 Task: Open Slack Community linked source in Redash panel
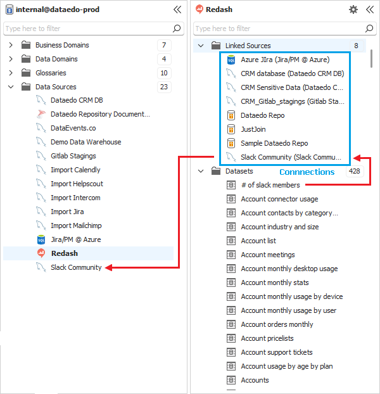[291, 157]
